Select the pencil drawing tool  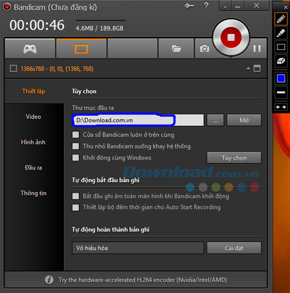(x=281, y=19)
